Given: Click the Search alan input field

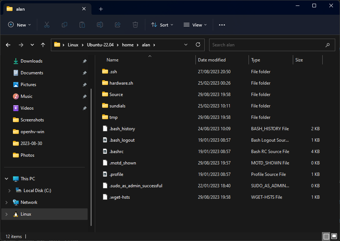Looking at the screenshot, I should tap(267, 45).
